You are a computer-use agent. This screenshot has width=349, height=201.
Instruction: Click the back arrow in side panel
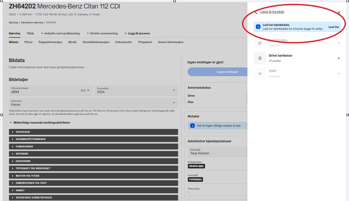(256, 12)
